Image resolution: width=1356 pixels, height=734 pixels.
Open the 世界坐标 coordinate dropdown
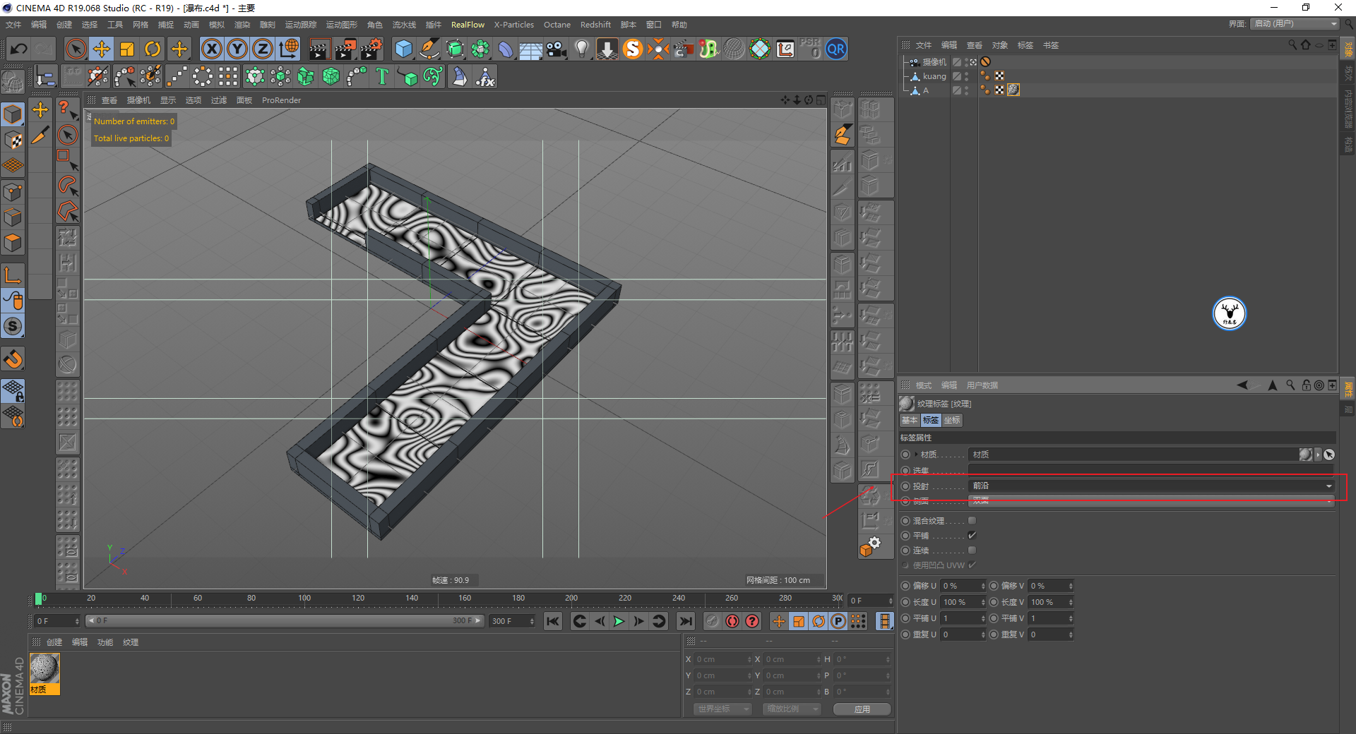point(722,709)
